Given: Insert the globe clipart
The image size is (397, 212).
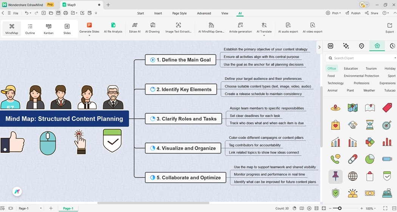Looking at the screenshot, I should pos(353,176).
